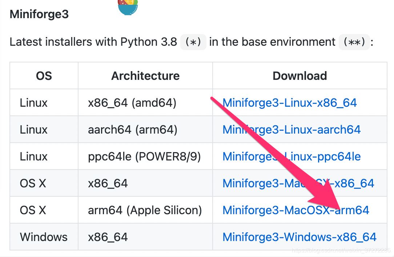Click the Miniforge3-Linux-x86_64 download link
This screenshot has height=257, width=394.
click(x=289, y=103)
